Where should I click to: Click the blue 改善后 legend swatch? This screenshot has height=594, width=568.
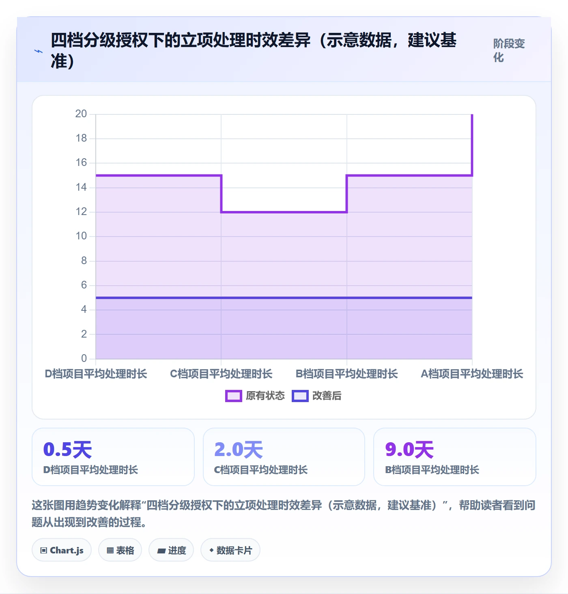pyautogui.click(x=300, y=396)
